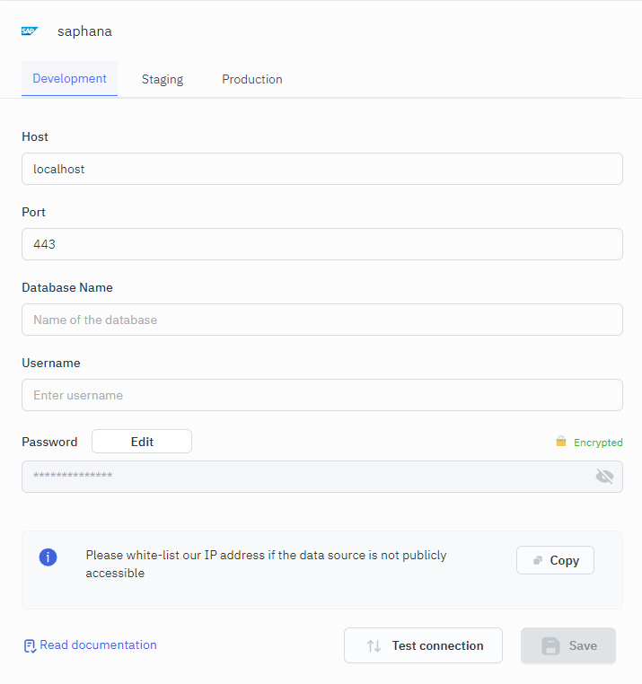Click the Test connection arrows icon
642x684 pixels.
374,645
